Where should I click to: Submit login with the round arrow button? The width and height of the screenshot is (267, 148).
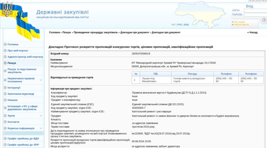(x=264, y=20)
